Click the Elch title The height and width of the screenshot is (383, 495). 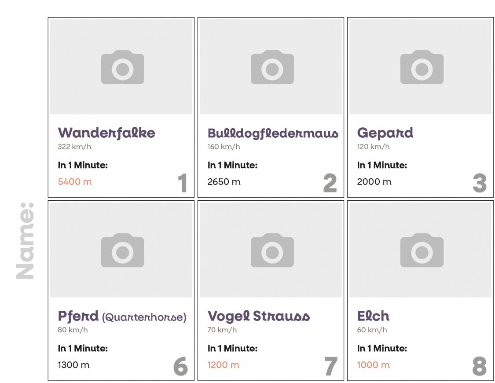pos(373,316)
